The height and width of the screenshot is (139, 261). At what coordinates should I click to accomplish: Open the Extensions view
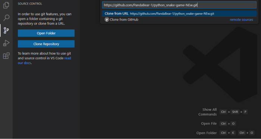[x=6, y=56]
